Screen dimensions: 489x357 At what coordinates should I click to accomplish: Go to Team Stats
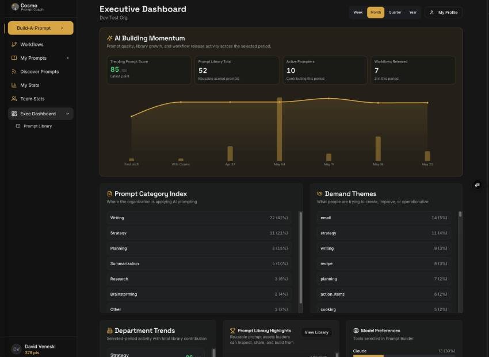coord(40,99)
